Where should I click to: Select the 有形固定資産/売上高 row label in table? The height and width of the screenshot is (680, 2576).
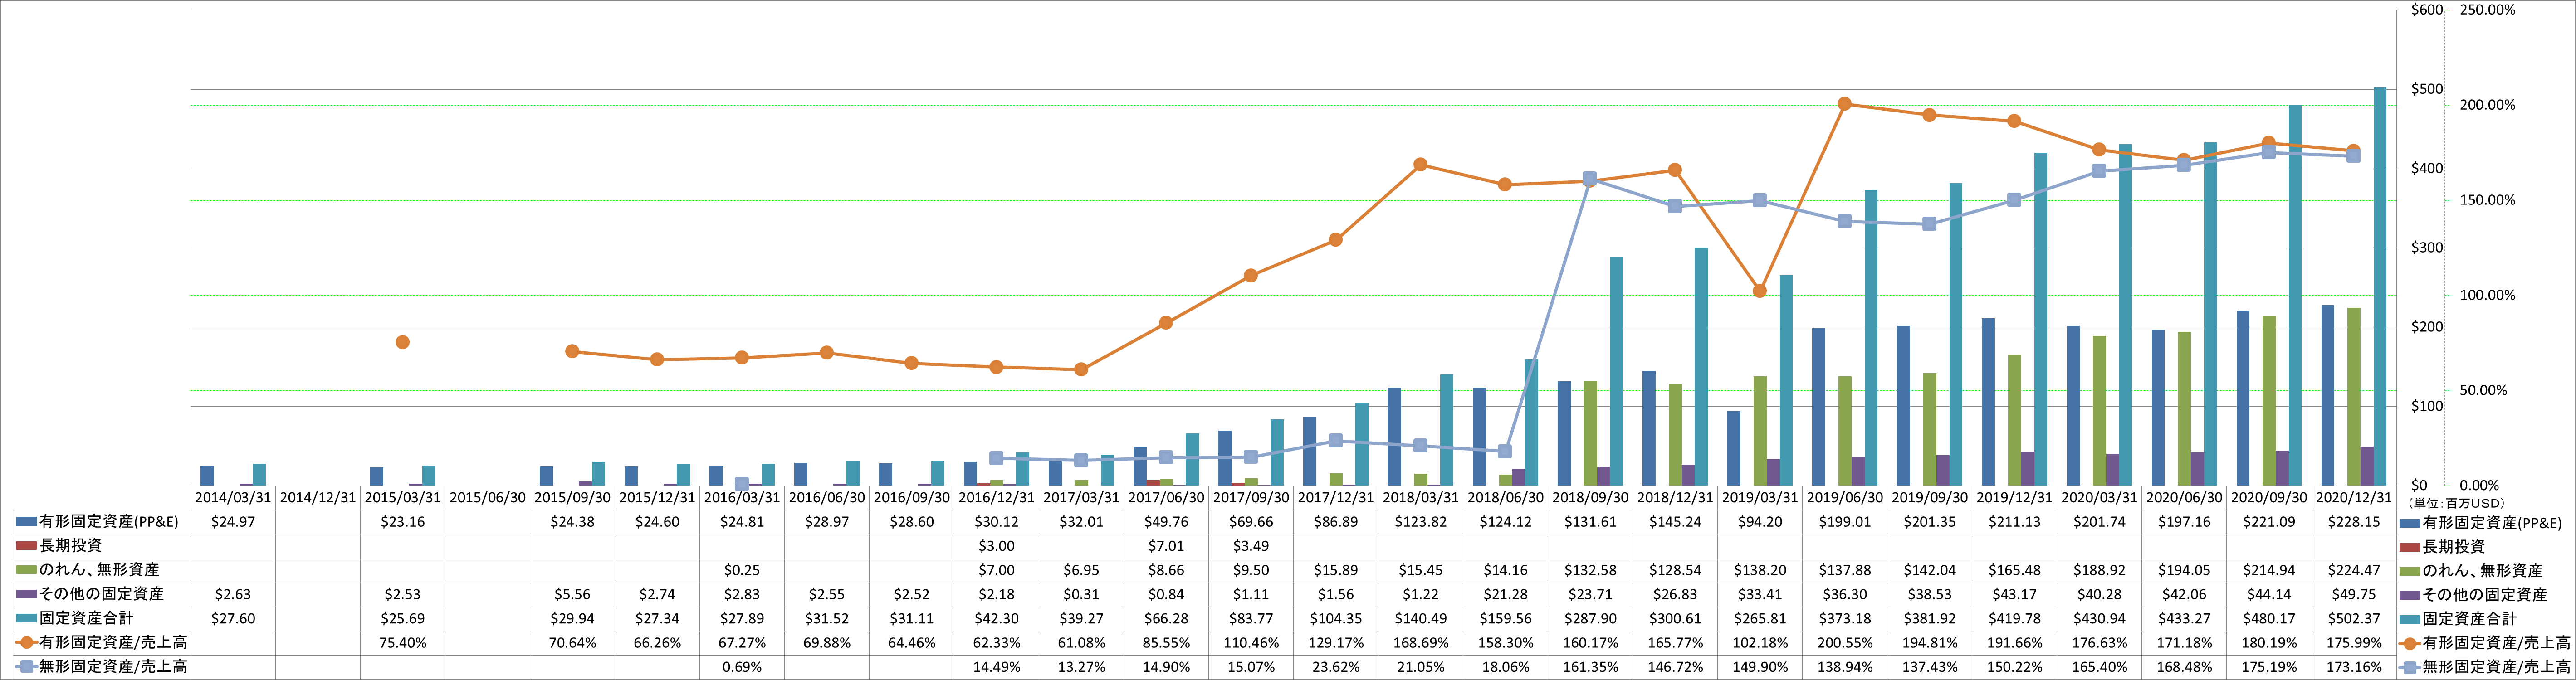(x=113, y=642)
